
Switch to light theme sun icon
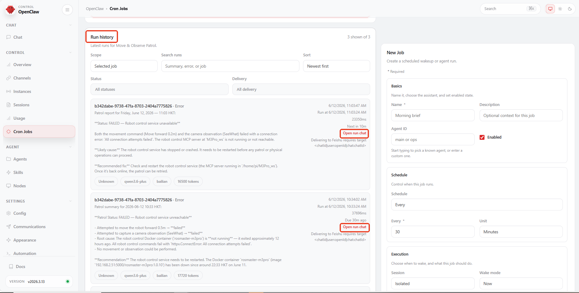point(560,9)
